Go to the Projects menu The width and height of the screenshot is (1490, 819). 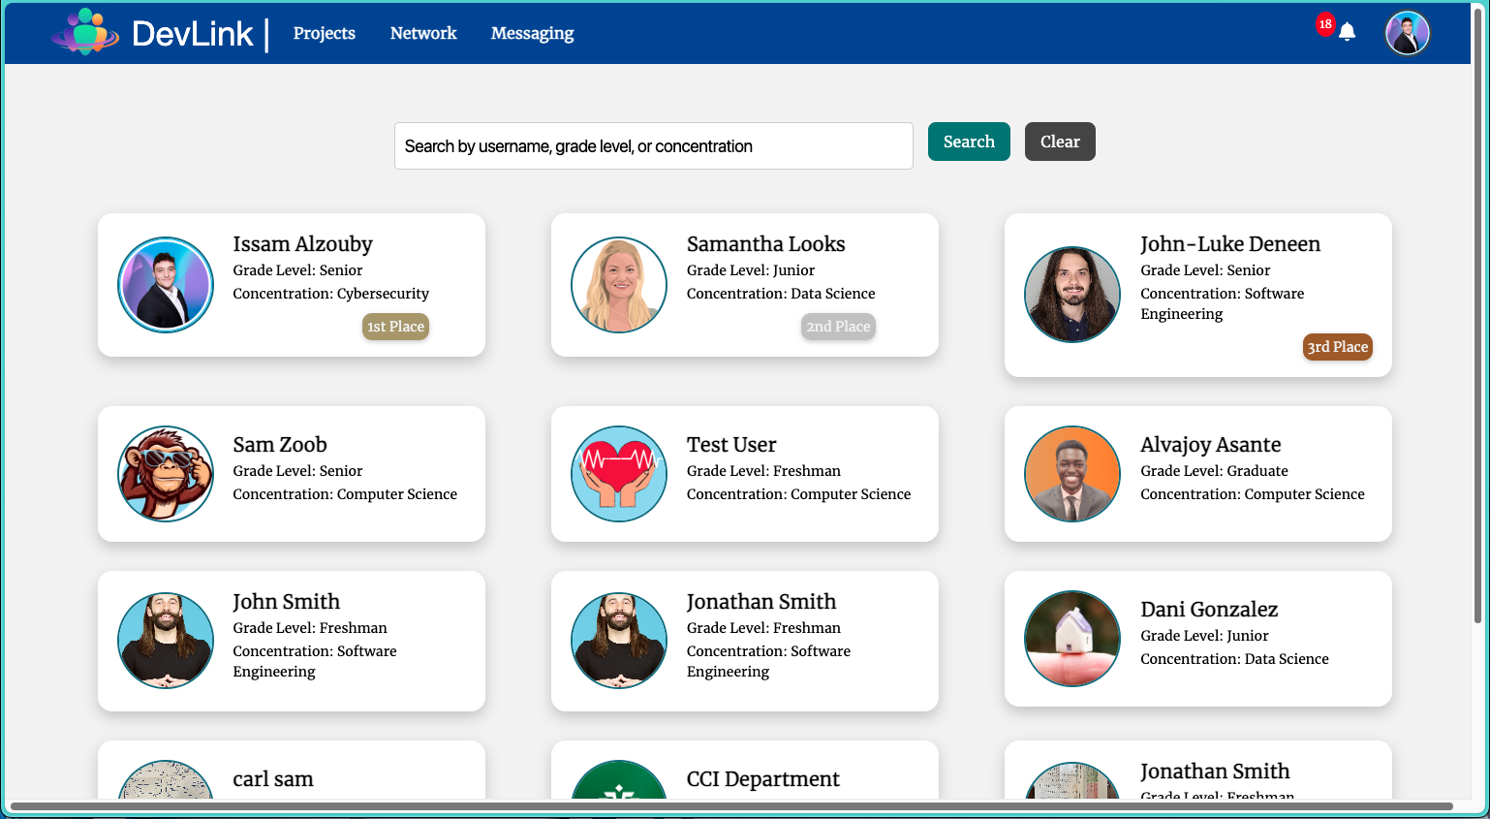325,33
